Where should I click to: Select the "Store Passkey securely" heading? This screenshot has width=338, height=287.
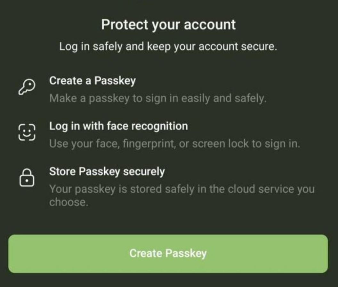pos(107,172)
